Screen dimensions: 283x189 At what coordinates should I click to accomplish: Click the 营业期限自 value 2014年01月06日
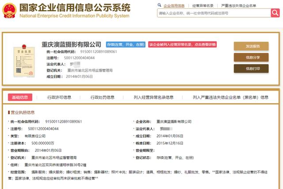click(48, 150)
